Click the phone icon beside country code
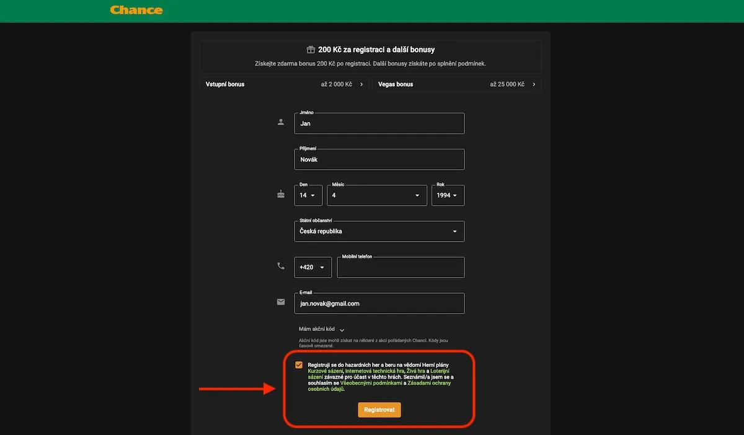The width and height of the screenshot is (744, 435). (281, 266)
